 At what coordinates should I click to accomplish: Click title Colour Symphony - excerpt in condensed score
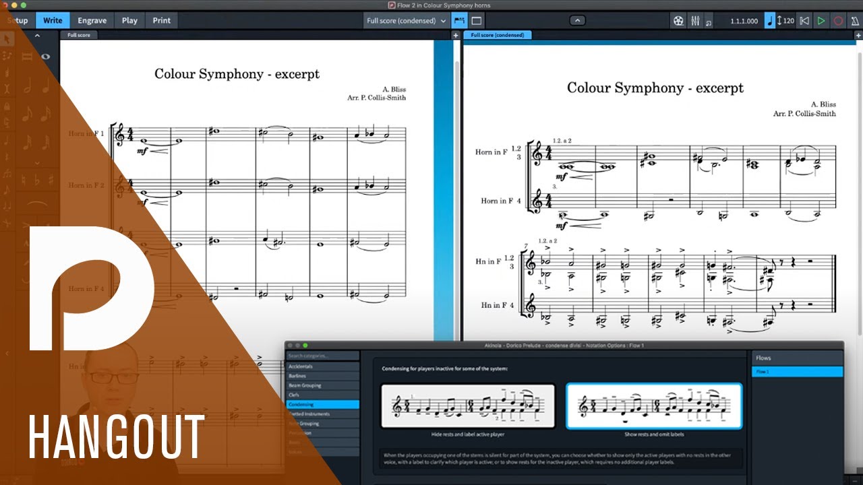tap(655, 88)
